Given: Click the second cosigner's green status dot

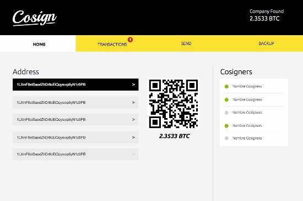Looking at the screenshot, I should click(x=226, y=99).
